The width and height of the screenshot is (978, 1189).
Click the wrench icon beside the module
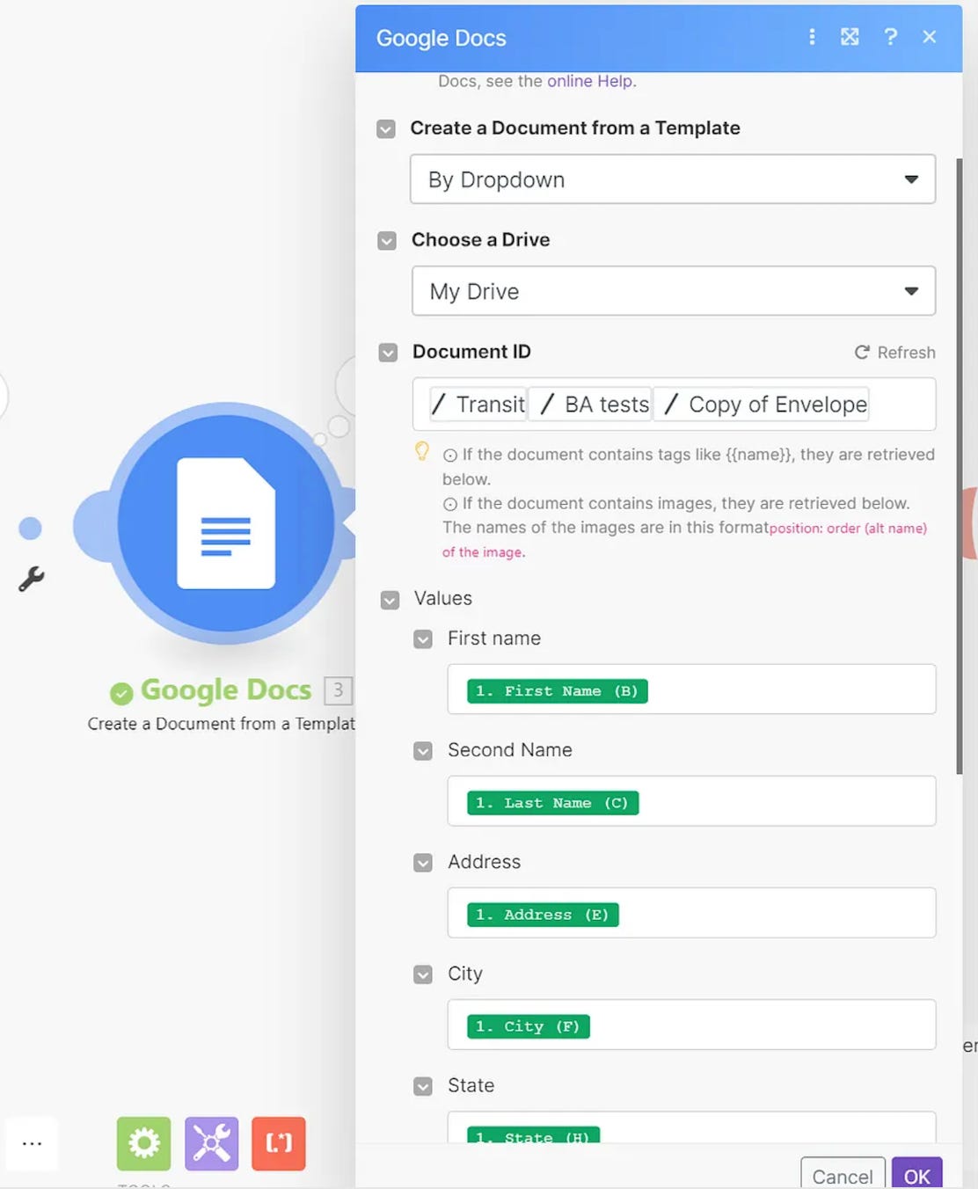32,579
